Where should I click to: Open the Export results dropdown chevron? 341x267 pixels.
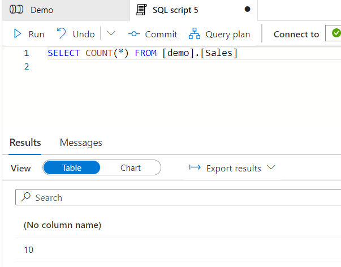coord(270,168)
